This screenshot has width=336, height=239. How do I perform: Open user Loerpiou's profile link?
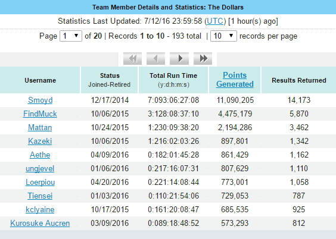point(41,182)
